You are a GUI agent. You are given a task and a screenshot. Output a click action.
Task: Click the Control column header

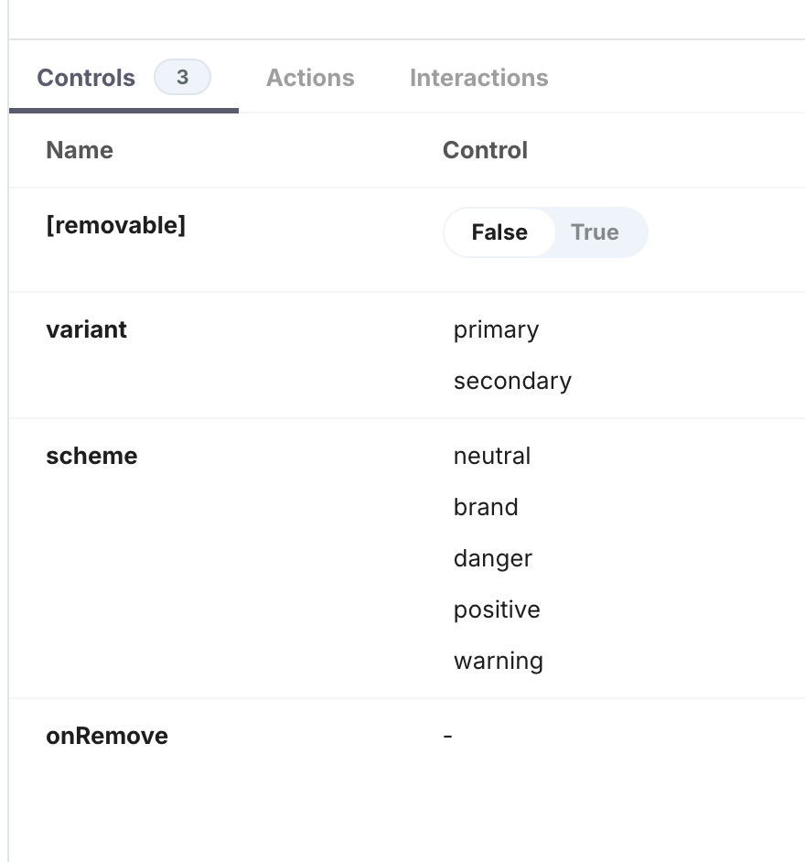pyautogui.click(x=485, y=150)
